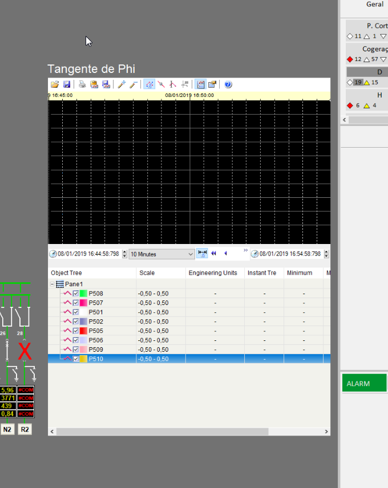Toggle the highlighted trend mode icon

149,84
